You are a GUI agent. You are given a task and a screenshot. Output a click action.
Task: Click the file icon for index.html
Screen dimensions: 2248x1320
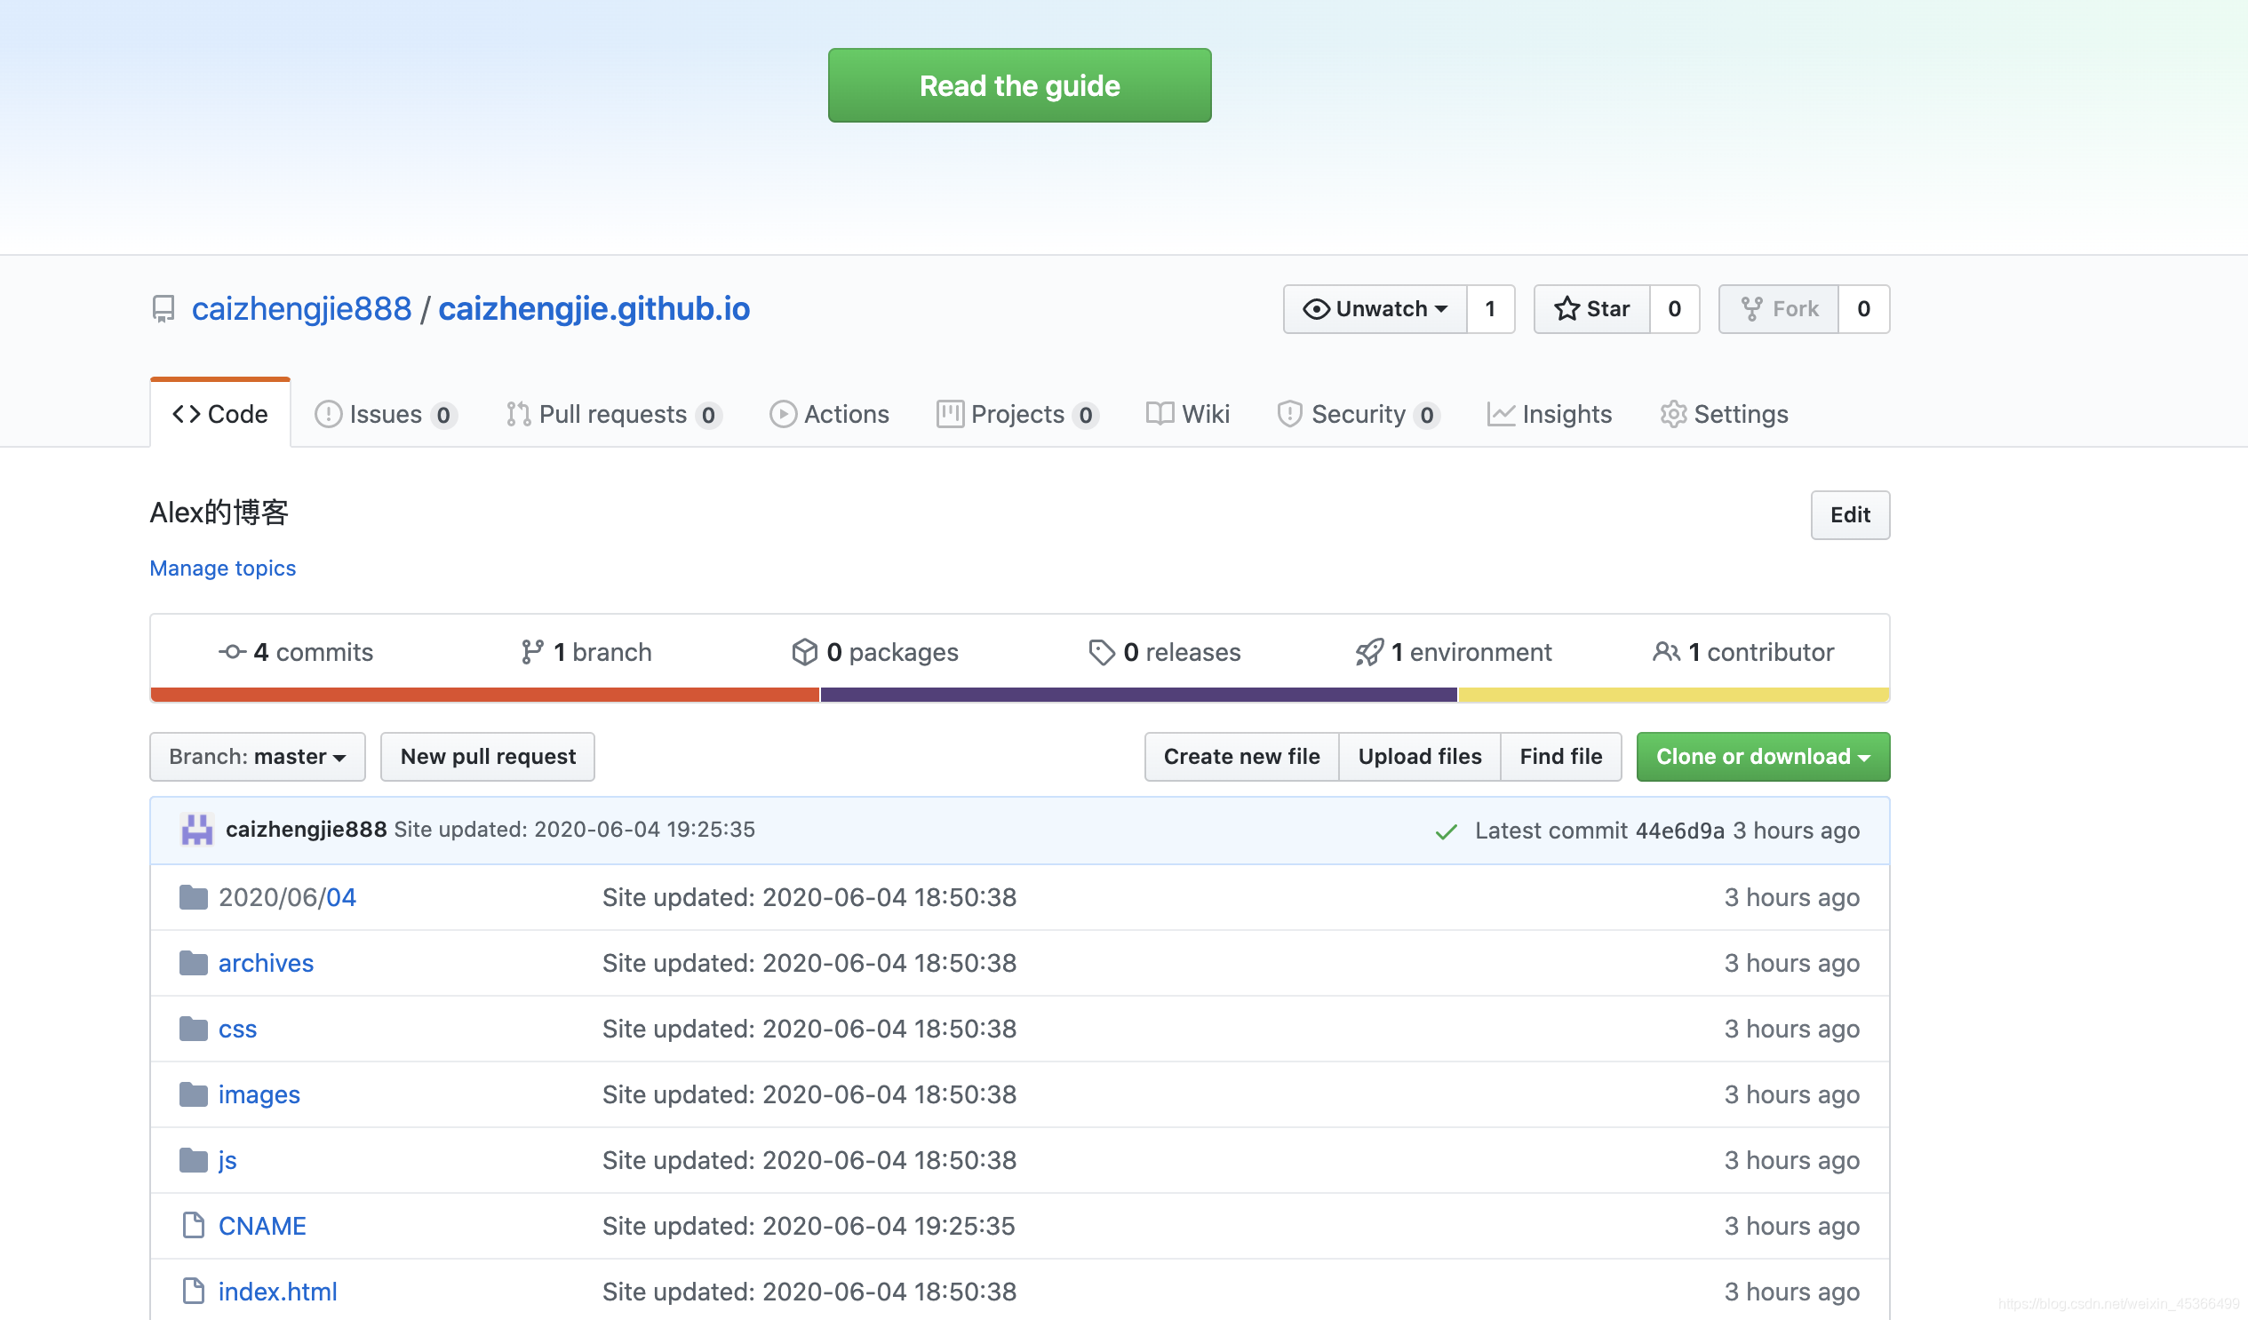[x=194, y=1292]
